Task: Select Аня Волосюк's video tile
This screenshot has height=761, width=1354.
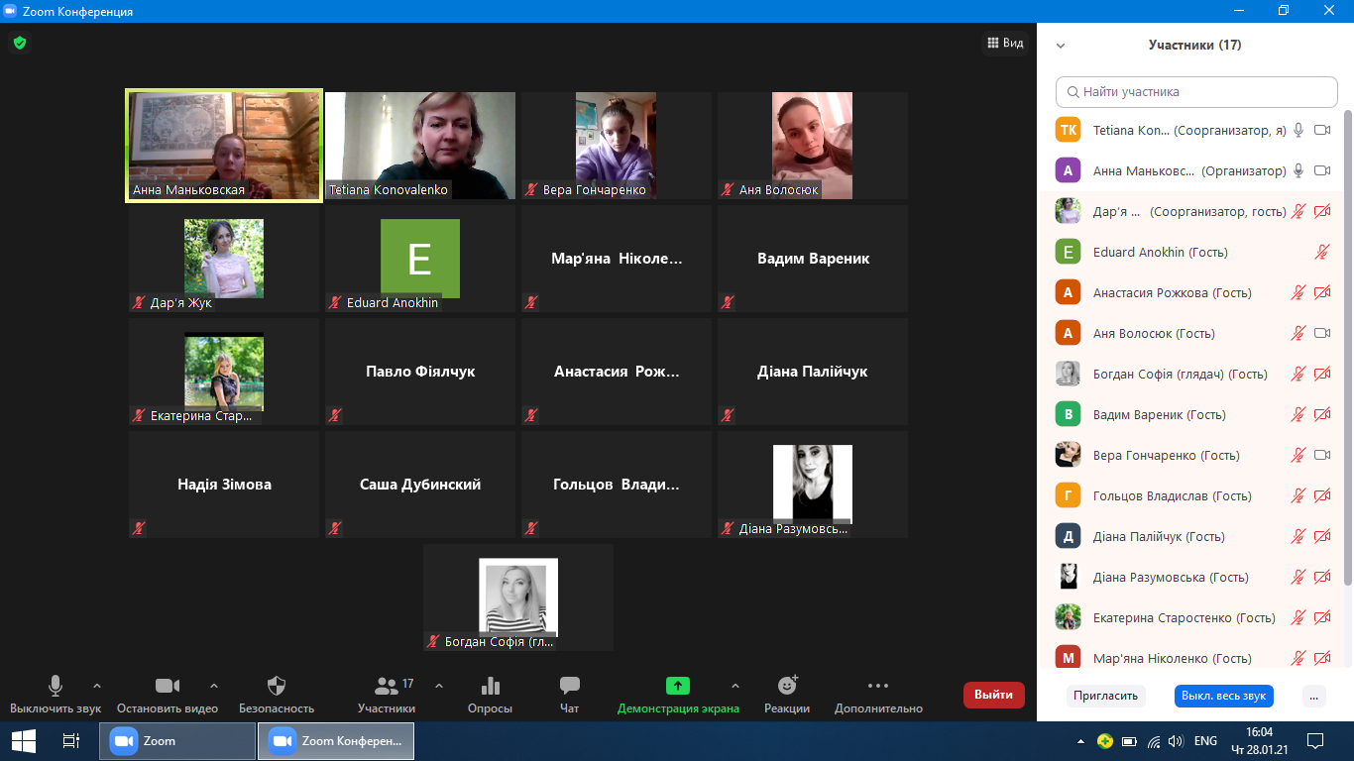Action: click(x=813, y=146)
